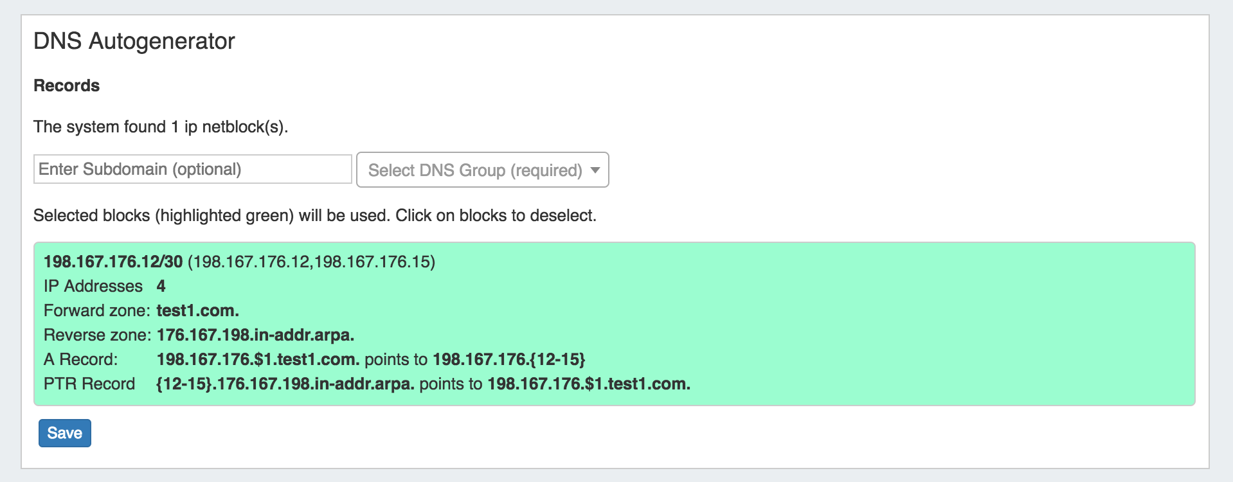Click the Records section heading
The image size is (1233, 482).
point(66,85)
